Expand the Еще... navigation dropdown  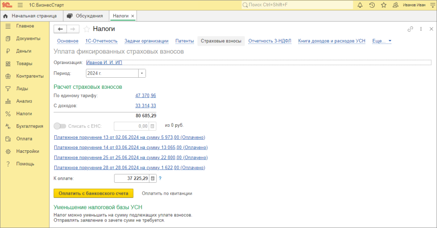point(382,41)
